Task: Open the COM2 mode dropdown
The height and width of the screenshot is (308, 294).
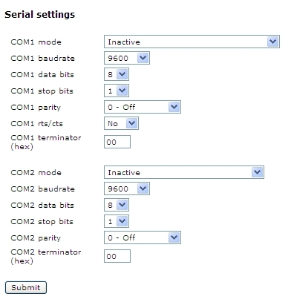Action: coord(184,172)
